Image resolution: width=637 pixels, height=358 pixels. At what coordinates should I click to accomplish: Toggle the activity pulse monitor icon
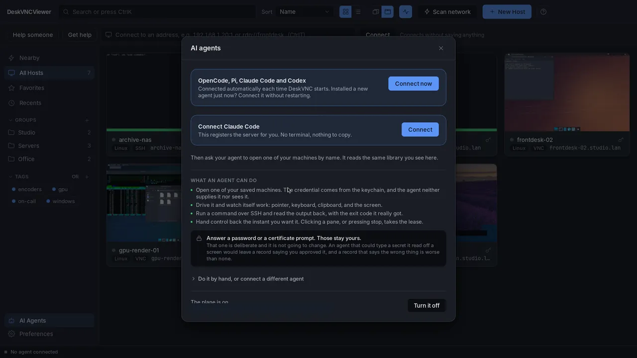point(406,11)
